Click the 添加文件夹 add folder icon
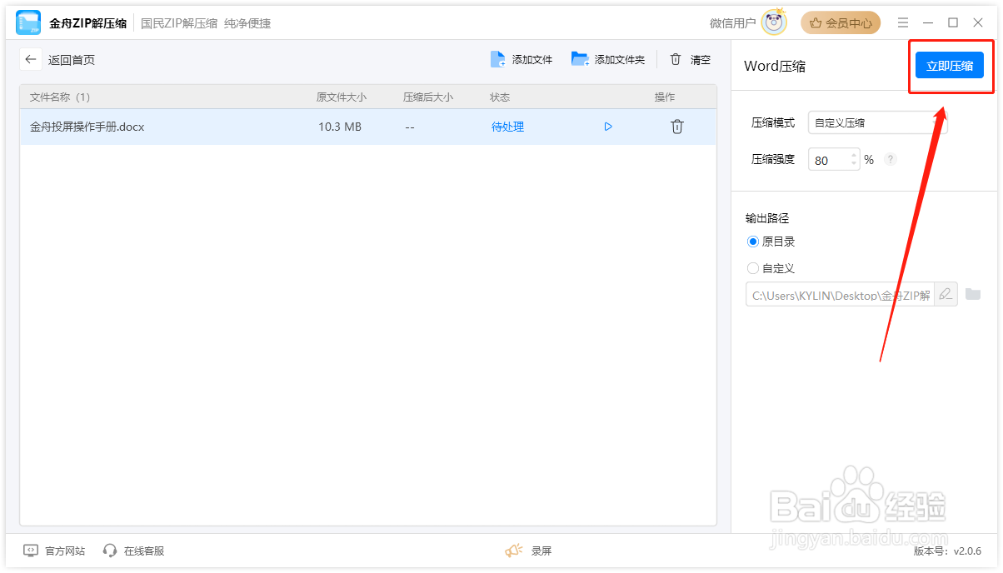The width and height of the screenshot is (1003, 573). tap(579, 59)
